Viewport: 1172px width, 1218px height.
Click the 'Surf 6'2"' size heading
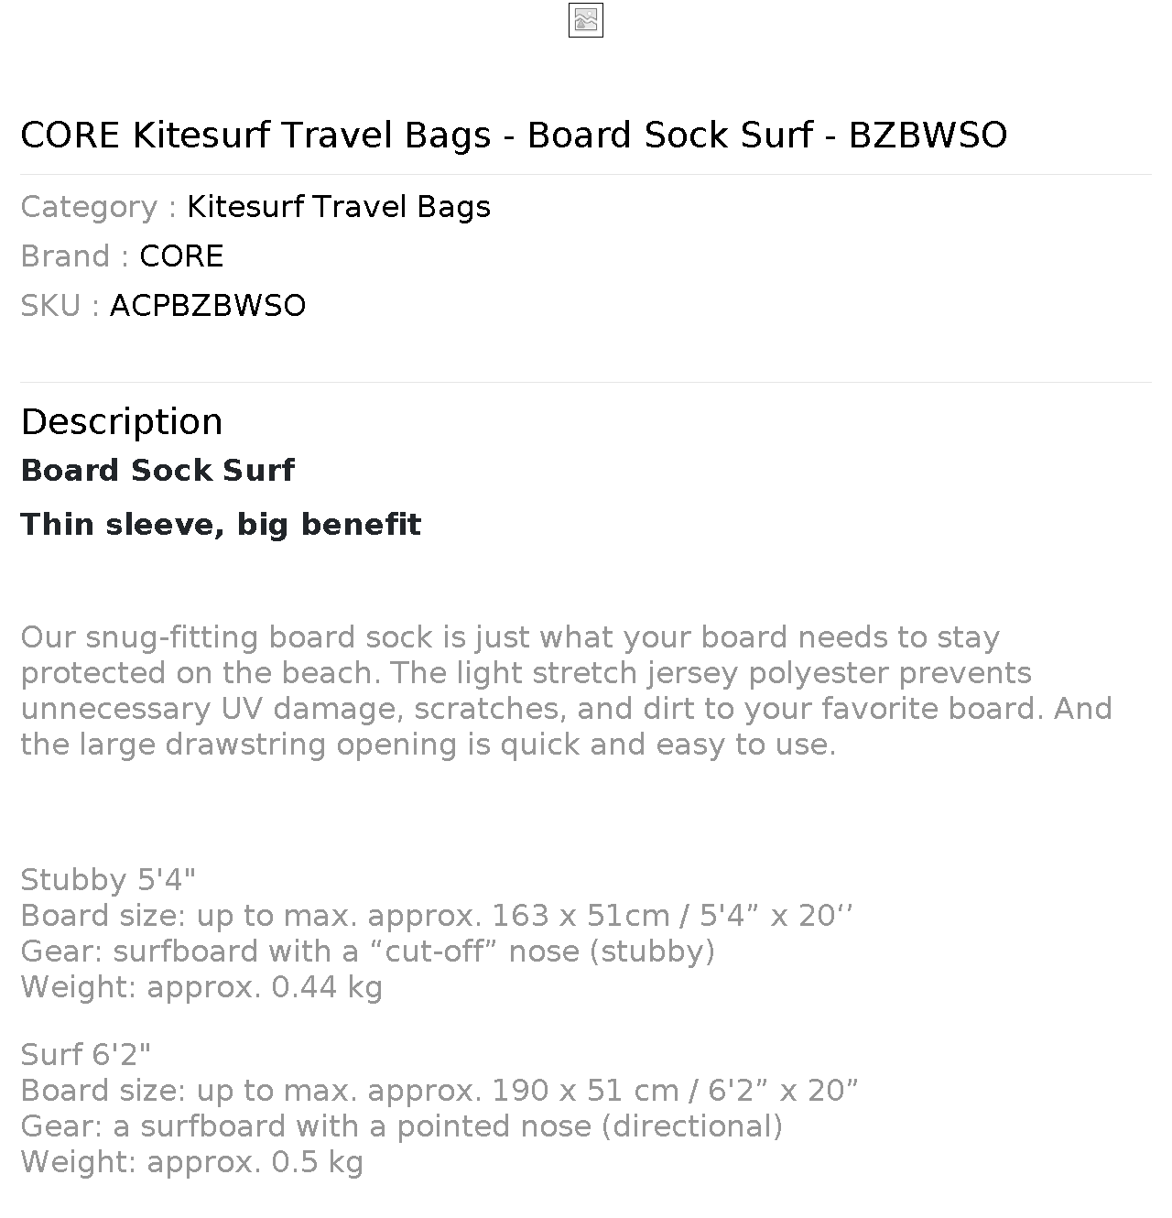86,1055
